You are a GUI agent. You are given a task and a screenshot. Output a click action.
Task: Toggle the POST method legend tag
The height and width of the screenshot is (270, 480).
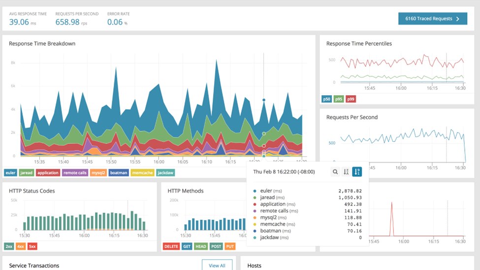216,246
